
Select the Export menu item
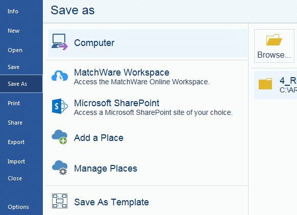pos(16,142)
